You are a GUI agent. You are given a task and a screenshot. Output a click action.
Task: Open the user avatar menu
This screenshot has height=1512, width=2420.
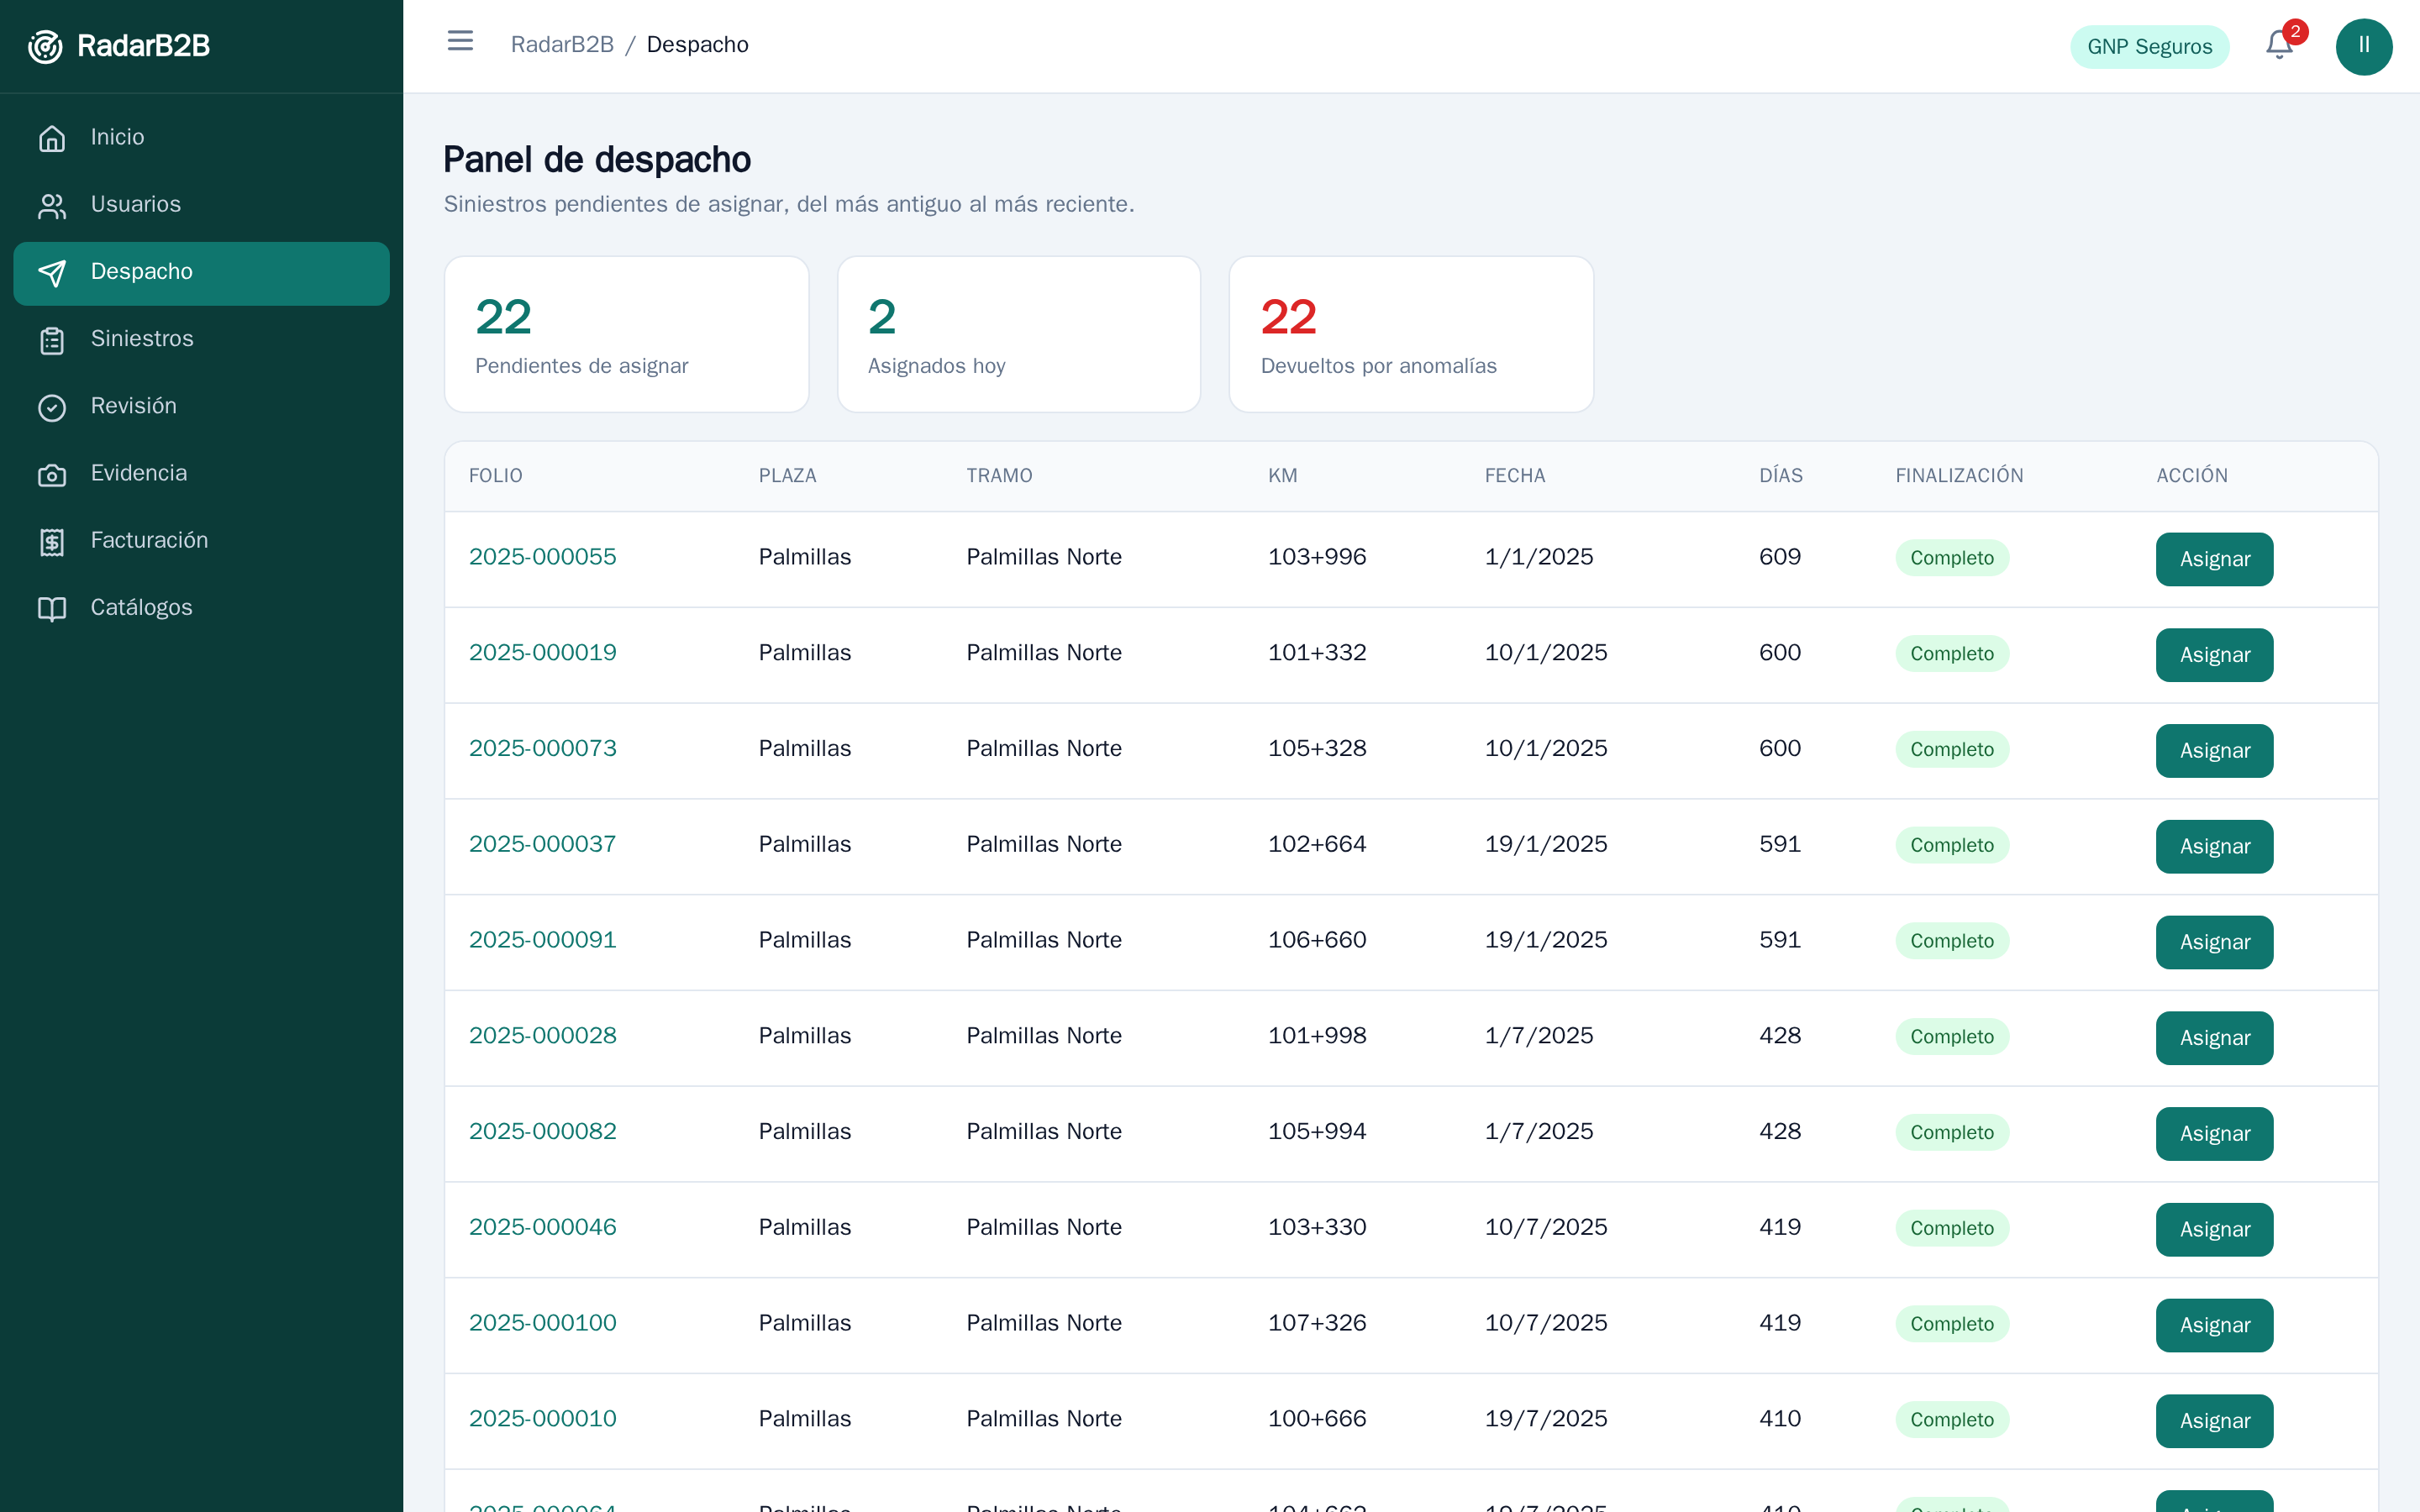(x=2364, y=46)
